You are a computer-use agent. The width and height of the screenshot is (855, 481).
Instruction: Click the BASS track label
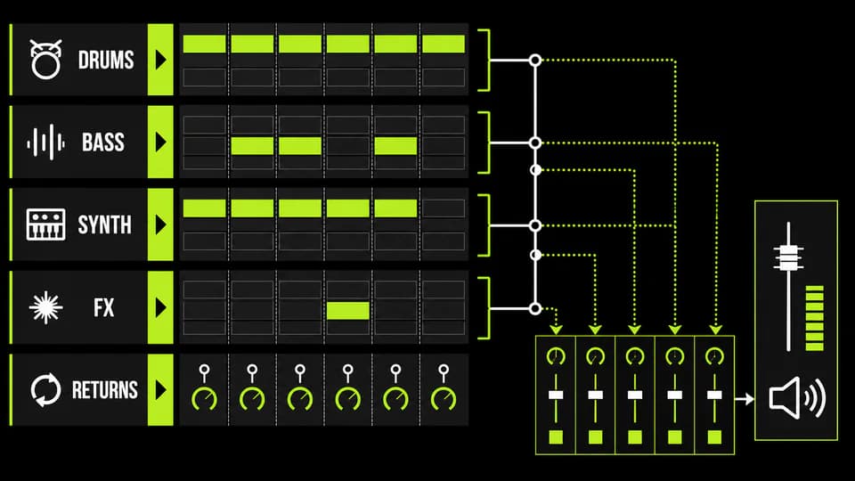click(103, 143)
